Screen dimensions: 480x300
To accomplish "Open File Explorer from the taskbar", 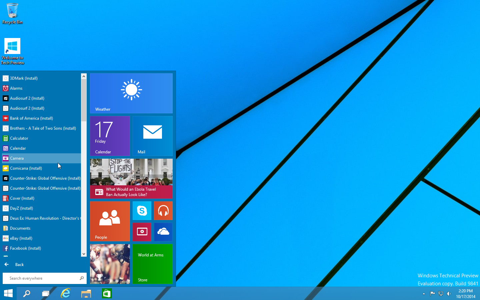I will [86, 293].
